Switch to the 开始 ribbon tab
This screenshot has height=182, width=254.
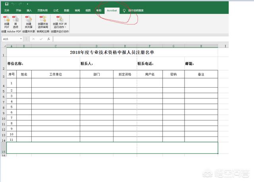coord(19,11)
